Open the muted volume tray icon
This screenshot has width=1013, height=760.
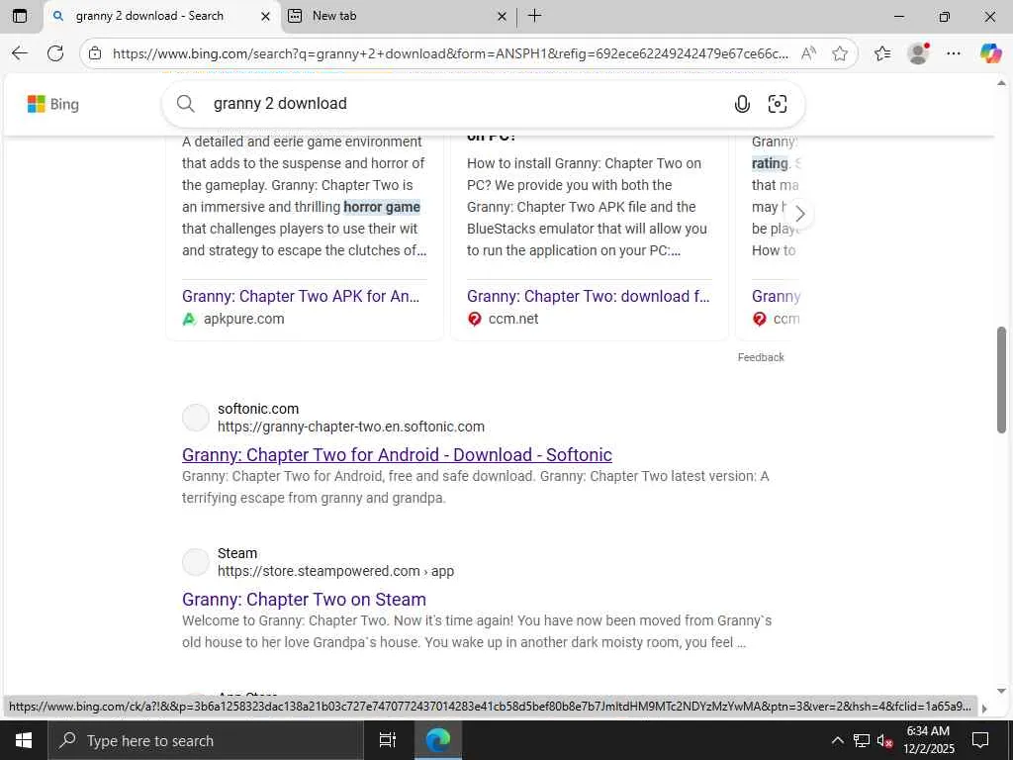[884, 740]
